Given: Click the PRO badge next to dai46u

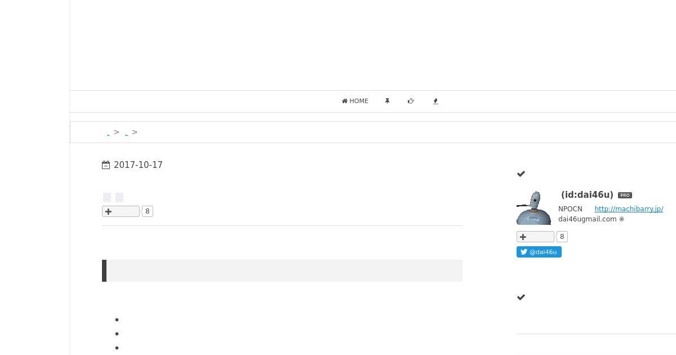Looking at the screenshot, I should (x=625, y=196).
